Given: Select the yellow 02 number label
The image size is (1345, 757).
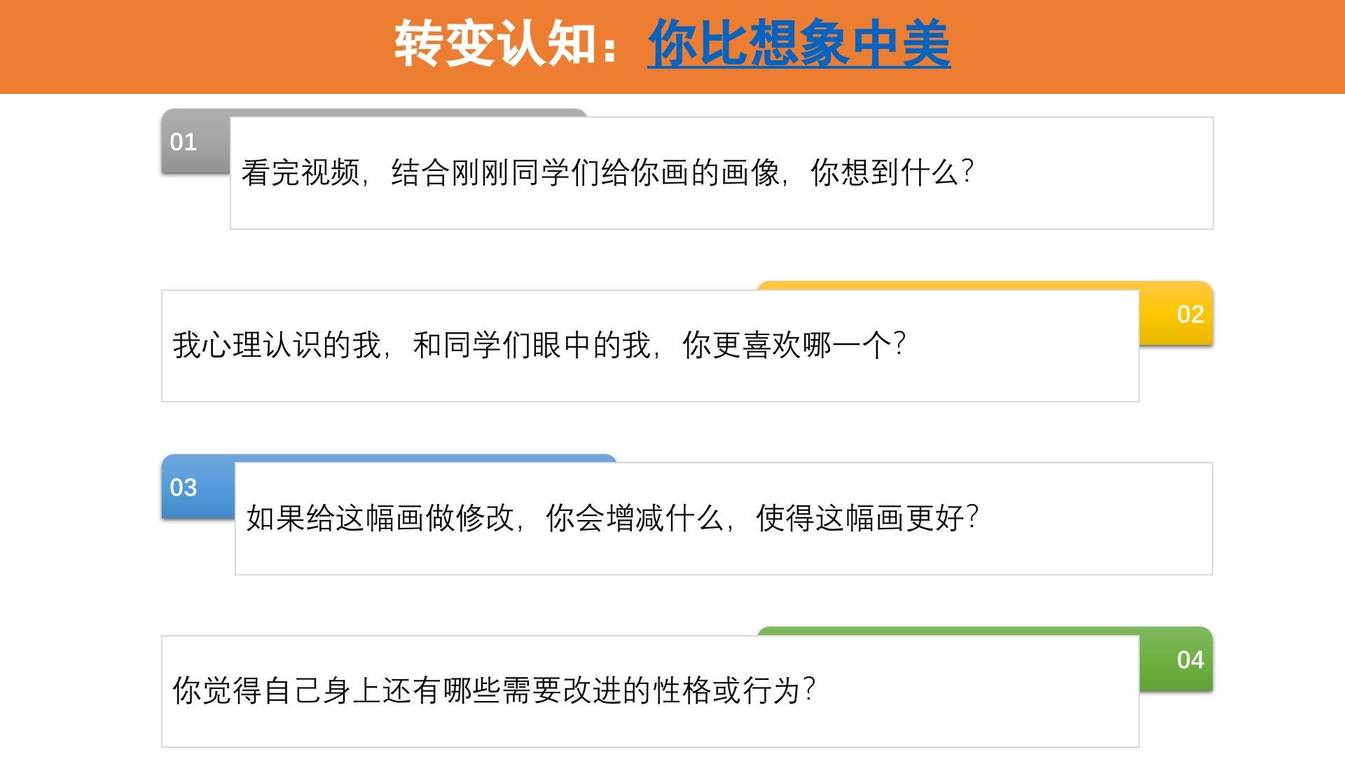Looking at the screenshot, I should (x=1190, y=315).
